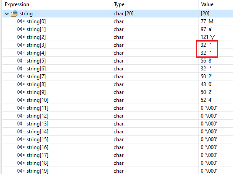Click the variable icon beside string[13]
Screen dimensions: 233x174
click(x=21, y=124)
